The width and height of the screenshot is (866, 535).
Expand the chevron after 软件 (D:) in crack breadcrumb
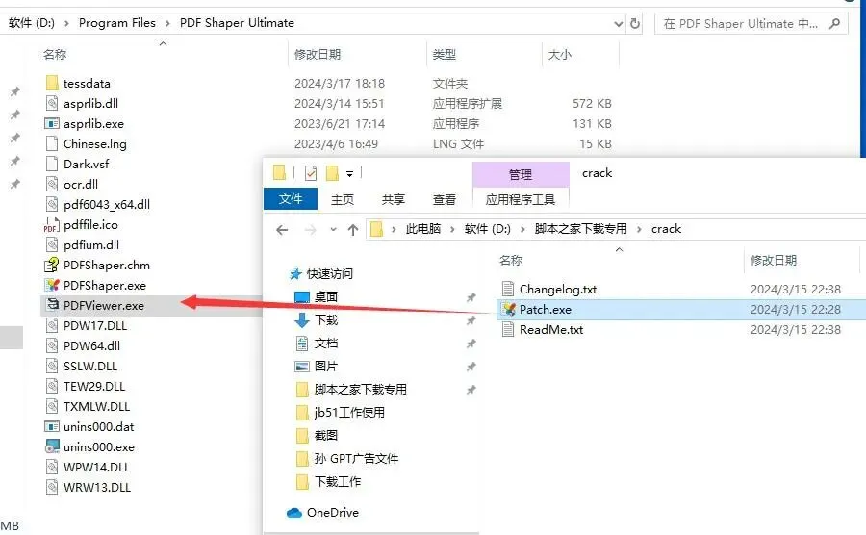[522, 229]
